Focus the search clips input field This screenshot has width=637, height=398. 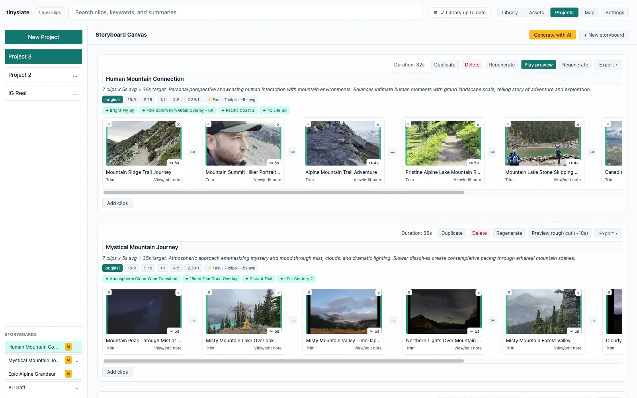click(246, 12)
